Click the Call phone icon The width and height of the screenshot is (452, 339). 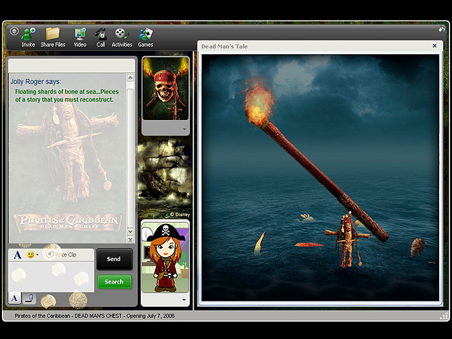(101, 35)
